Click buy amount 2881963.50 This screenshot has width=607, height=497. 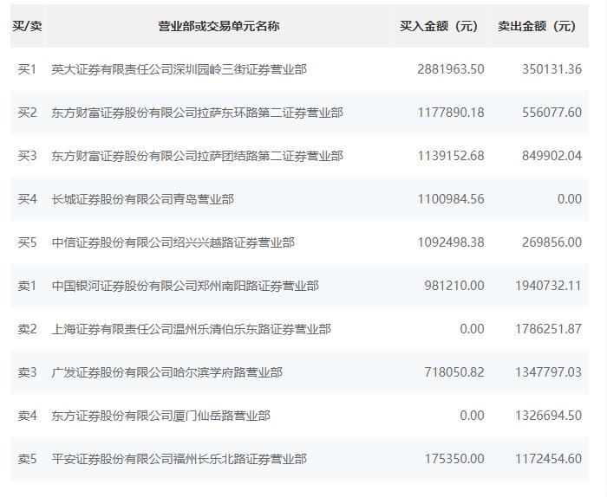click(x=451, y=69)
